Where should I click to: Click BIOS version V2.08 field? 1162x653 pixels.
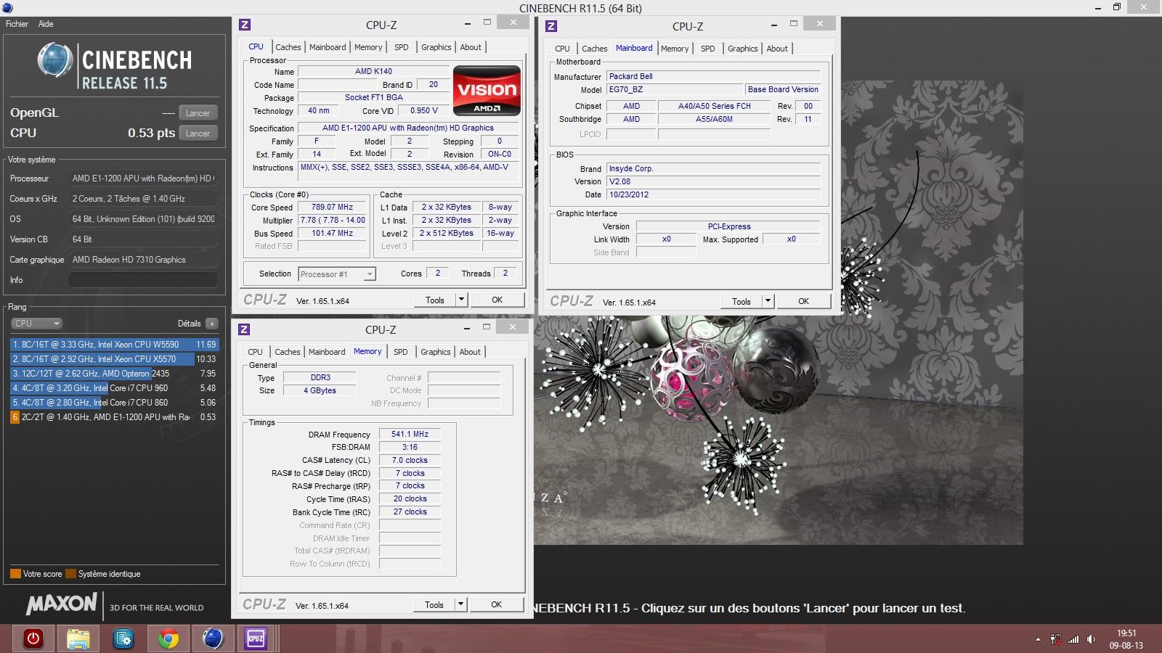coord(713,181)
